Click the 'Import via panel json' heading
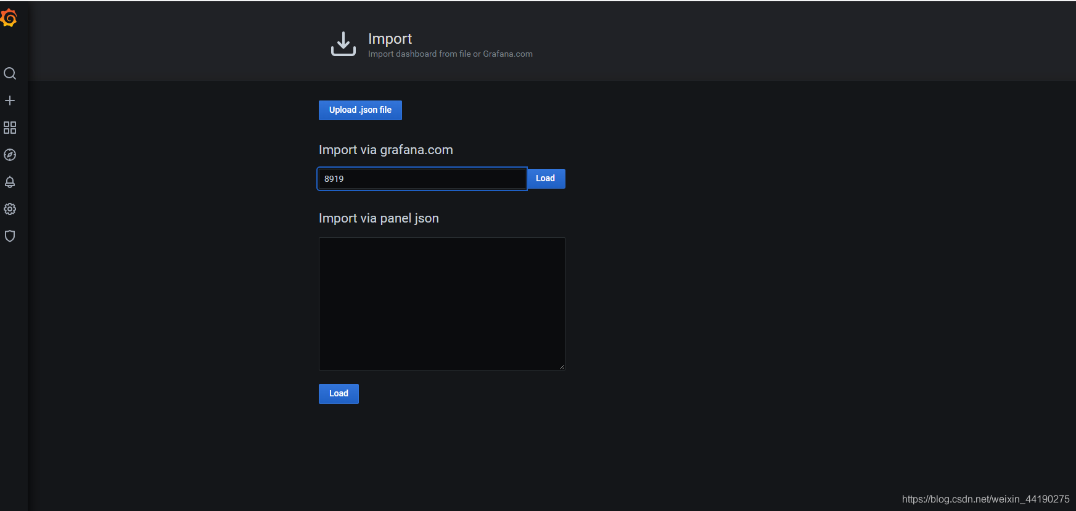This screenshot has width=1076, height=511. [x=379, y=218]
